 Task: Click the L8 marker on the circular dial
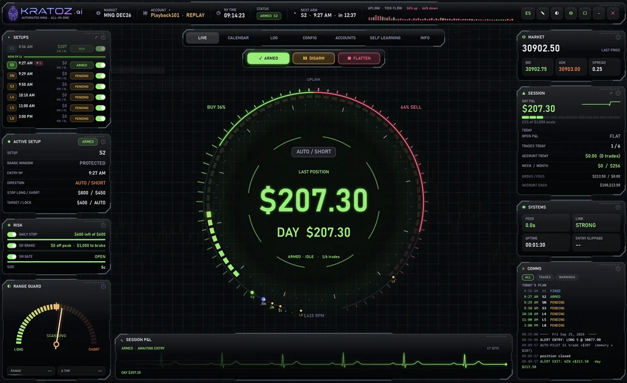point(393,279)
